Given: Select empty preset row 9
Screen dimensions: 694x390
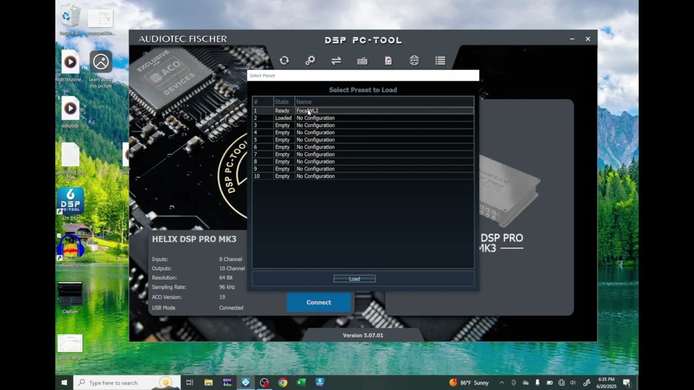Looking at the screenshot, I should point(363,169).
